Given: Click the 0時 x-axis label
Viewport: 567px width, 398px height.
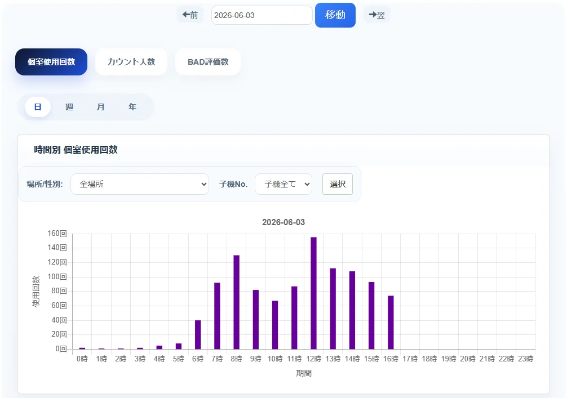Looking at the screenshot, I should (82, 359).
